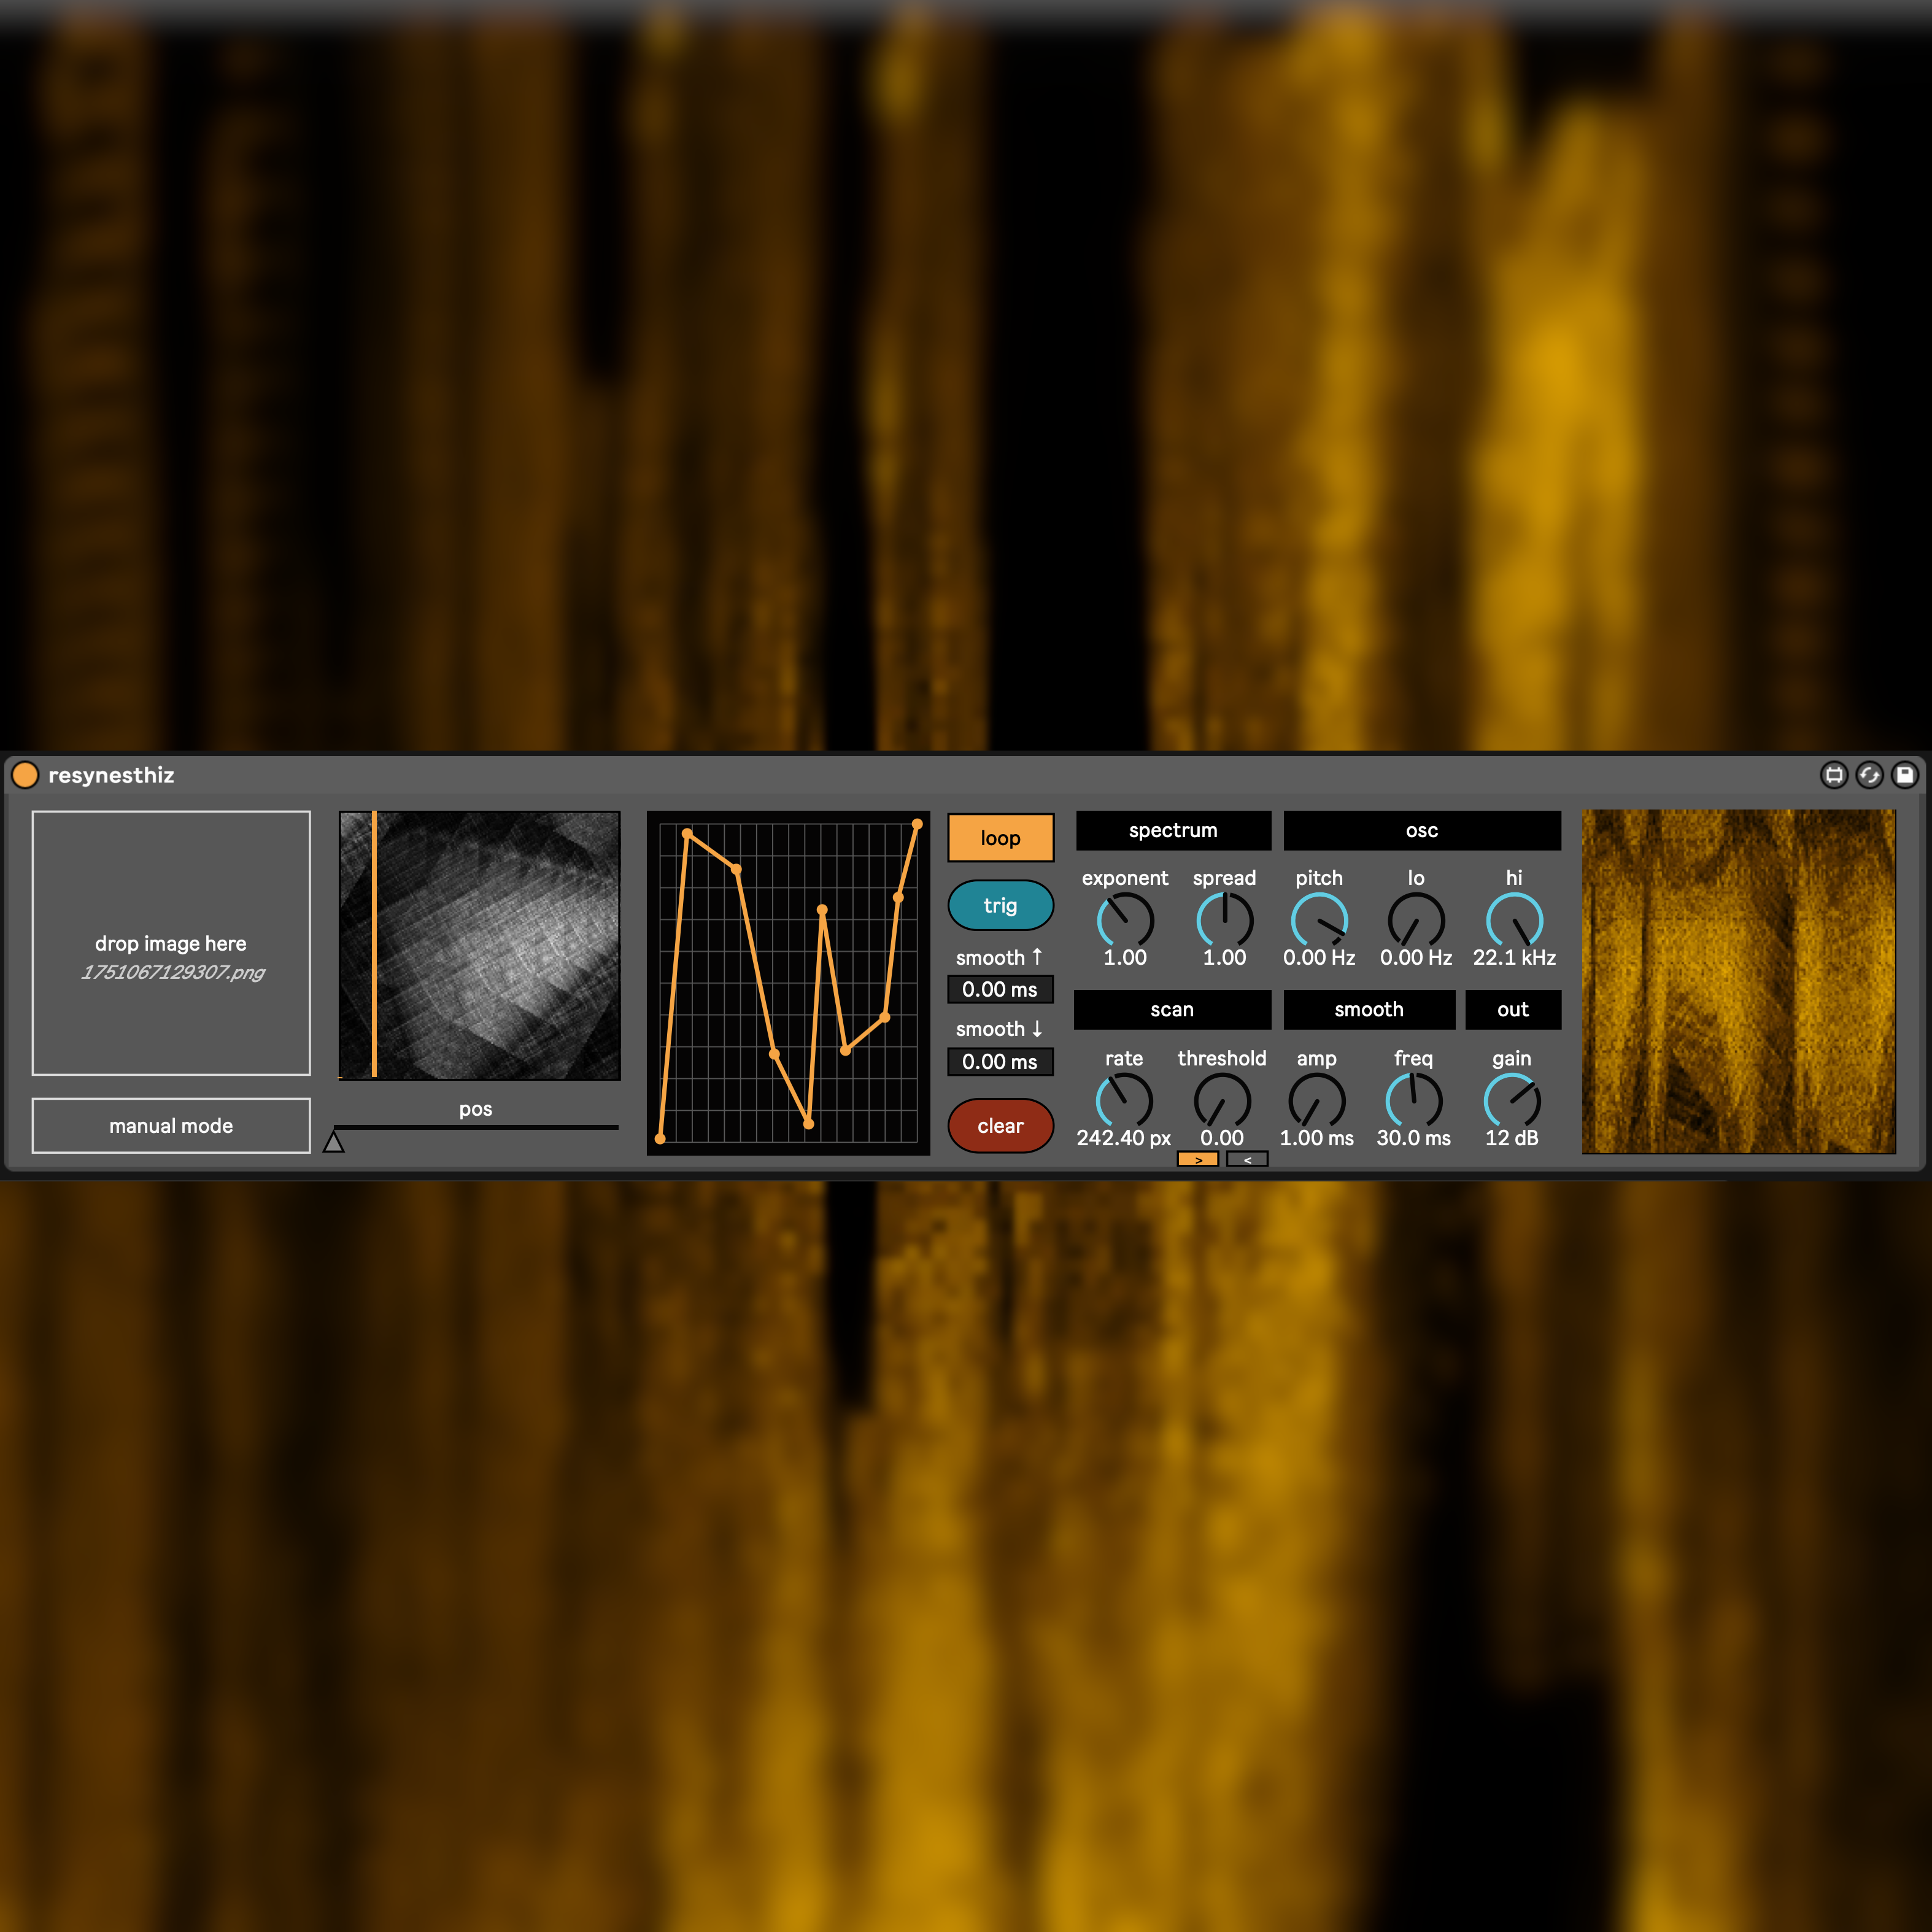The width and height of the screenshot is (1932, 1932).
Task: Click the forward scan direction arrow
Action: (x=1197, y=1159)
